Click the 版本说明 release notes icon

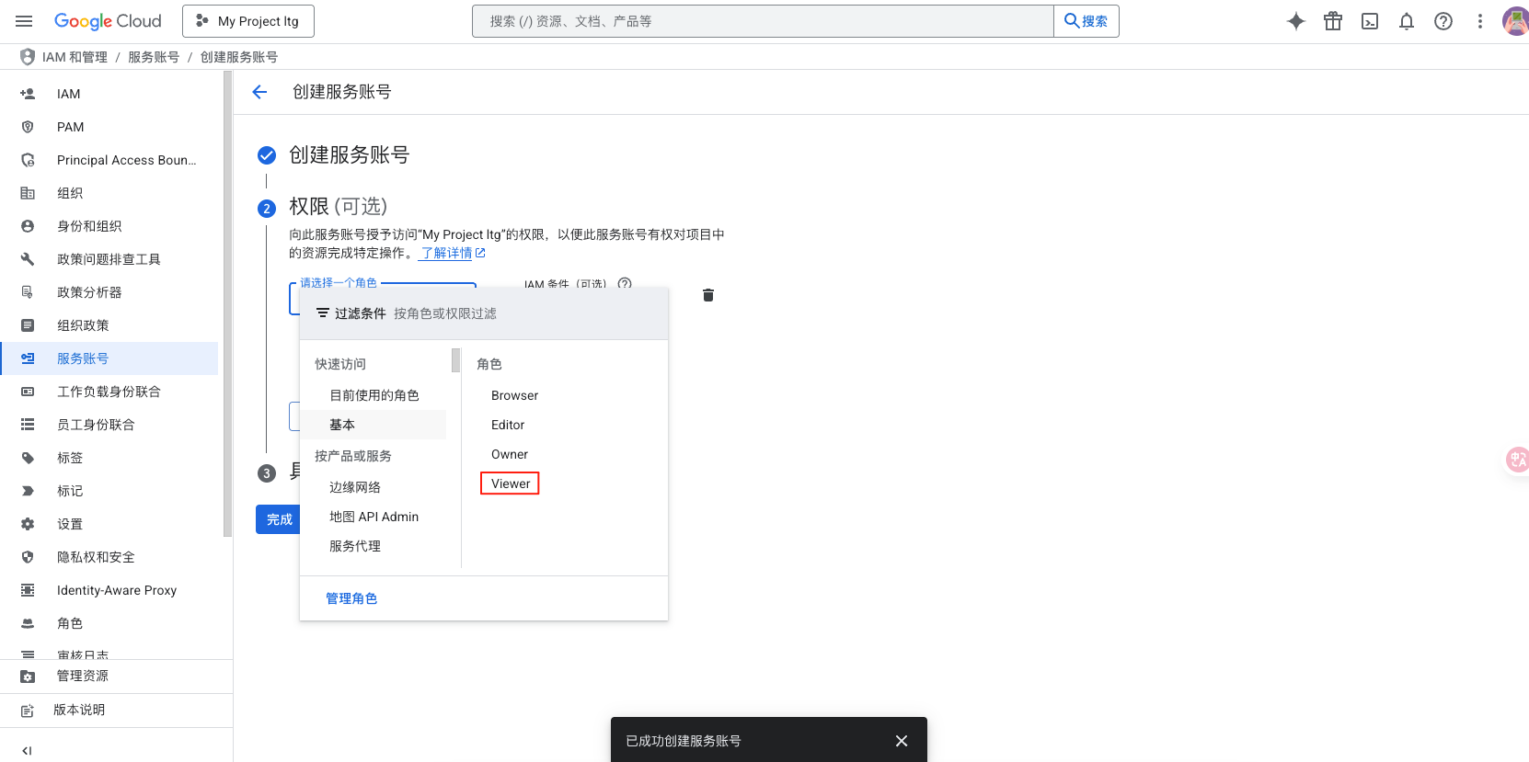[x=28, y=711]
